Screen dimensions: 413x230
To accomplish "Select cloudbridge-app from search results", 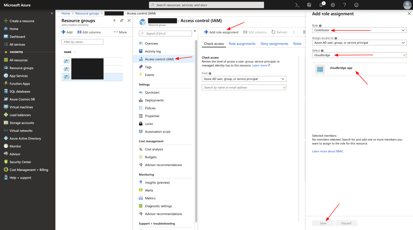I will 359,69.
